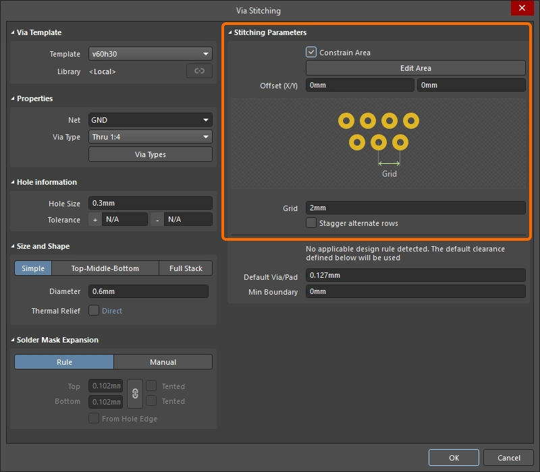Disable the Constrain Area checkbox
The width and height of the screenshot is (540, 472).
click(311, 52)
